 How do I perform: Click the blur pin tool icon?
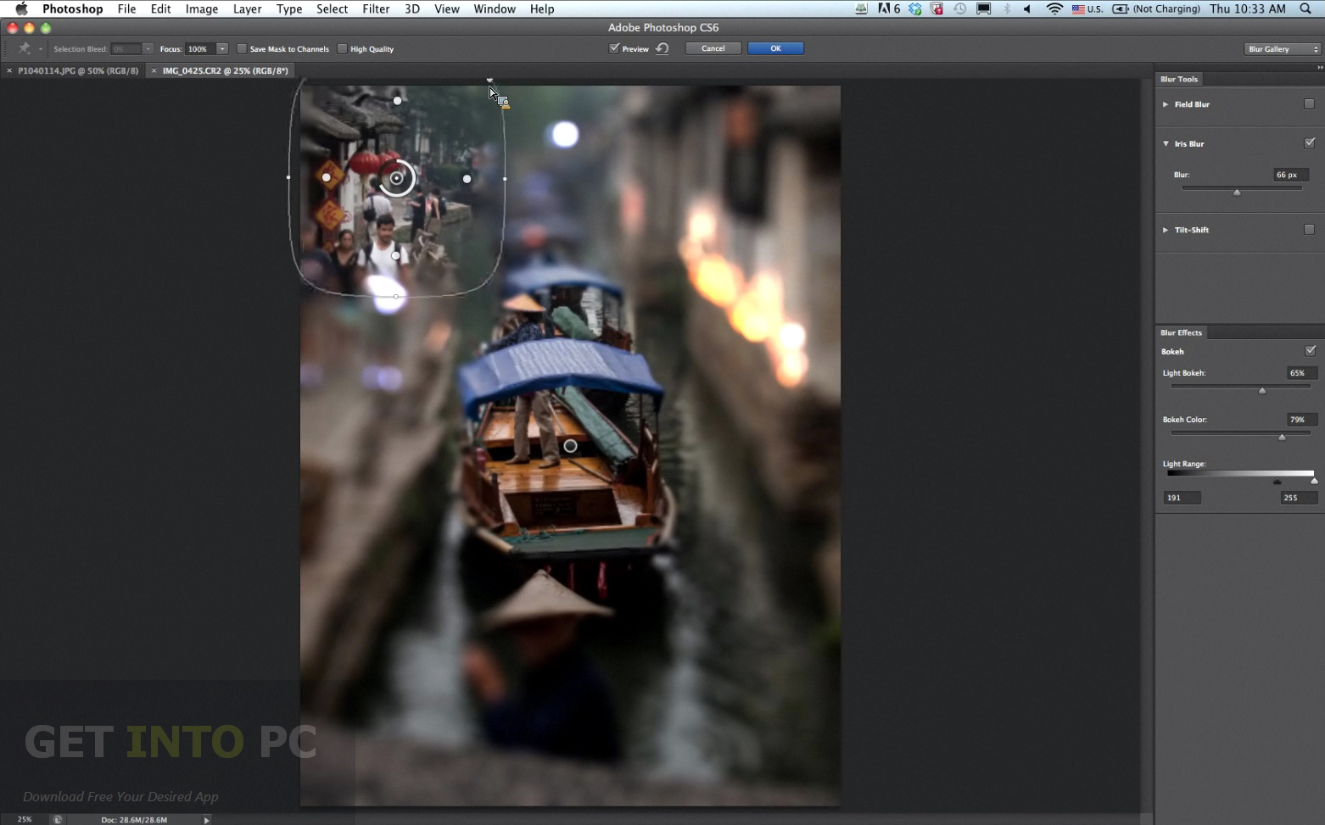[x=24, y=48]
